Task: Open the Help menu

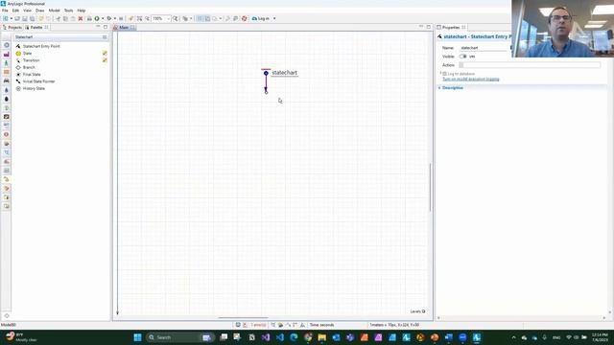Action: tap(82, 11)
